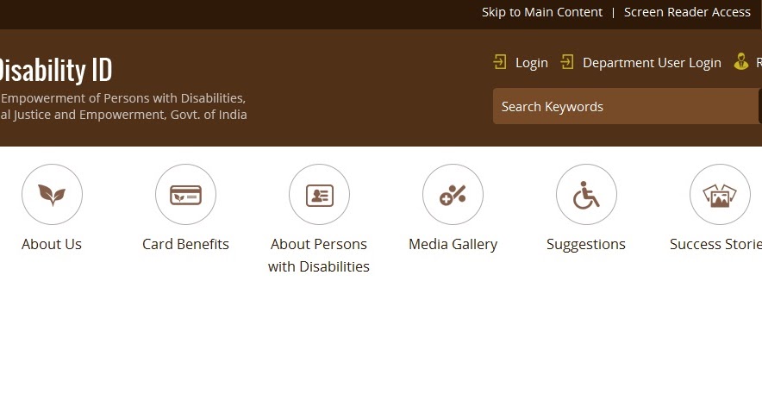Select the Card Benefits menu label
This screenshot has height=400, width=762.
tap(185, 244)
